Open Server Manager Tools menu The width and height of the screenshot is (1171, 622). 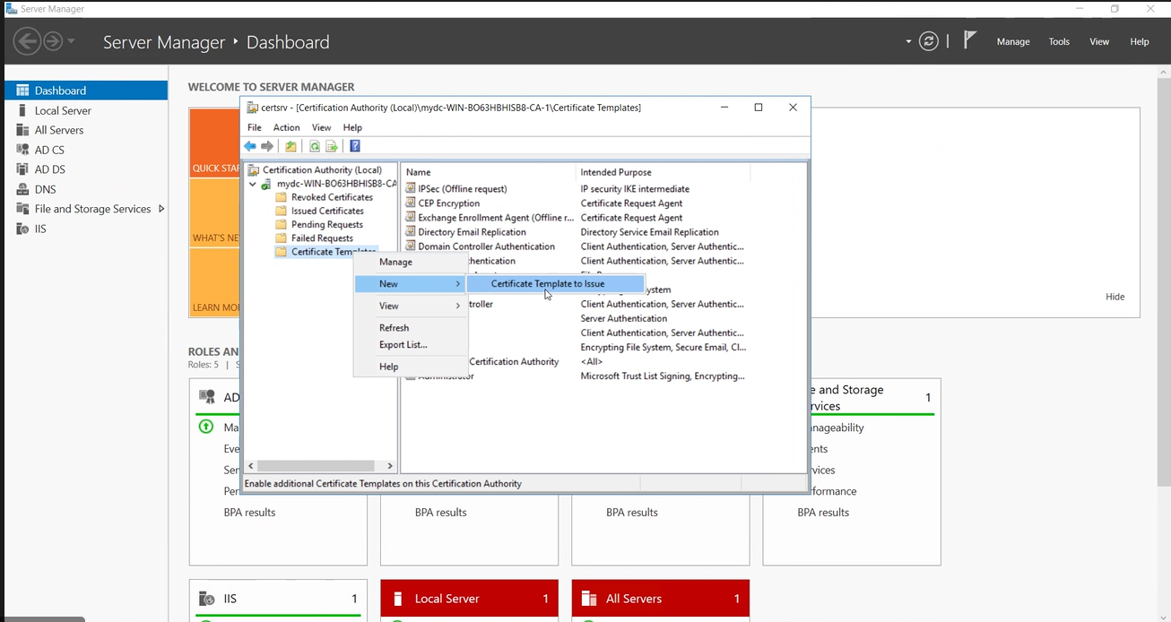[x=1059, y=41]
